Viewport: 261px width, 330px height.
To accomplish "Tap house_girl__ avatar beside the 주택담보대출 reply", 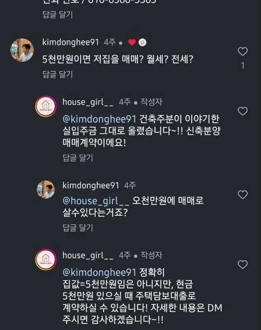I will [x=46, y=260].
